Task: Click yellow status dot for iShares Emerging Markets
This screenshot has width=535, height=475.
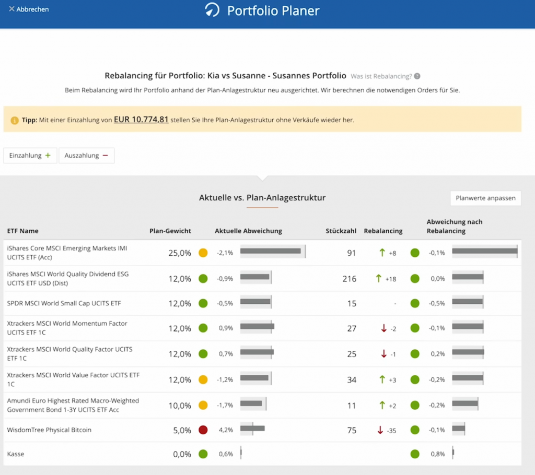Action: click(x=203, y=253)
